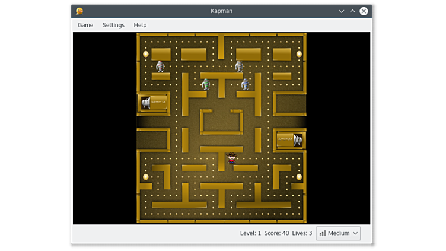Close the Kapman window
Screen dimensions: 446x251
click(x=364, y=11)
